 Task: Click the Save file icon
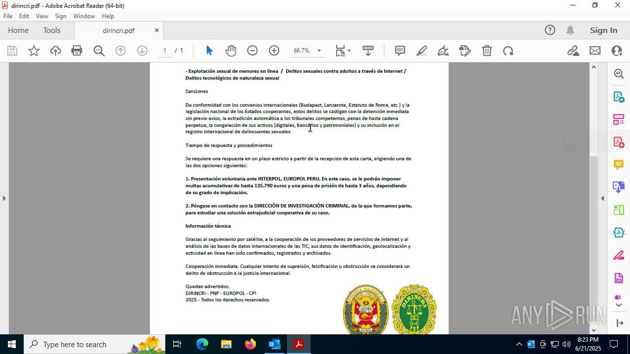[x=12, y=51]
